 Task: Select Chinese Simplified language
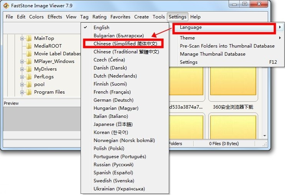pos(125,44)
